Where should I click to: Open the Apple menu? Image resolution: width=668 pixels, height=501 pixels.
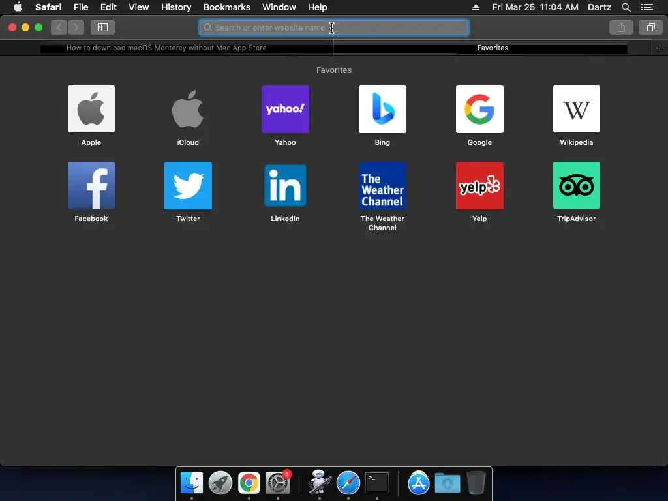(18, 7)
